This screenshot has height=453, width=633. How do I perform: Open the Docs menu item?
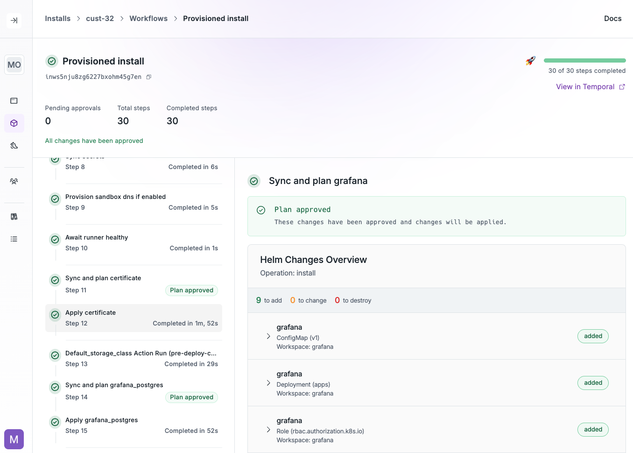[x=612, y=18]
